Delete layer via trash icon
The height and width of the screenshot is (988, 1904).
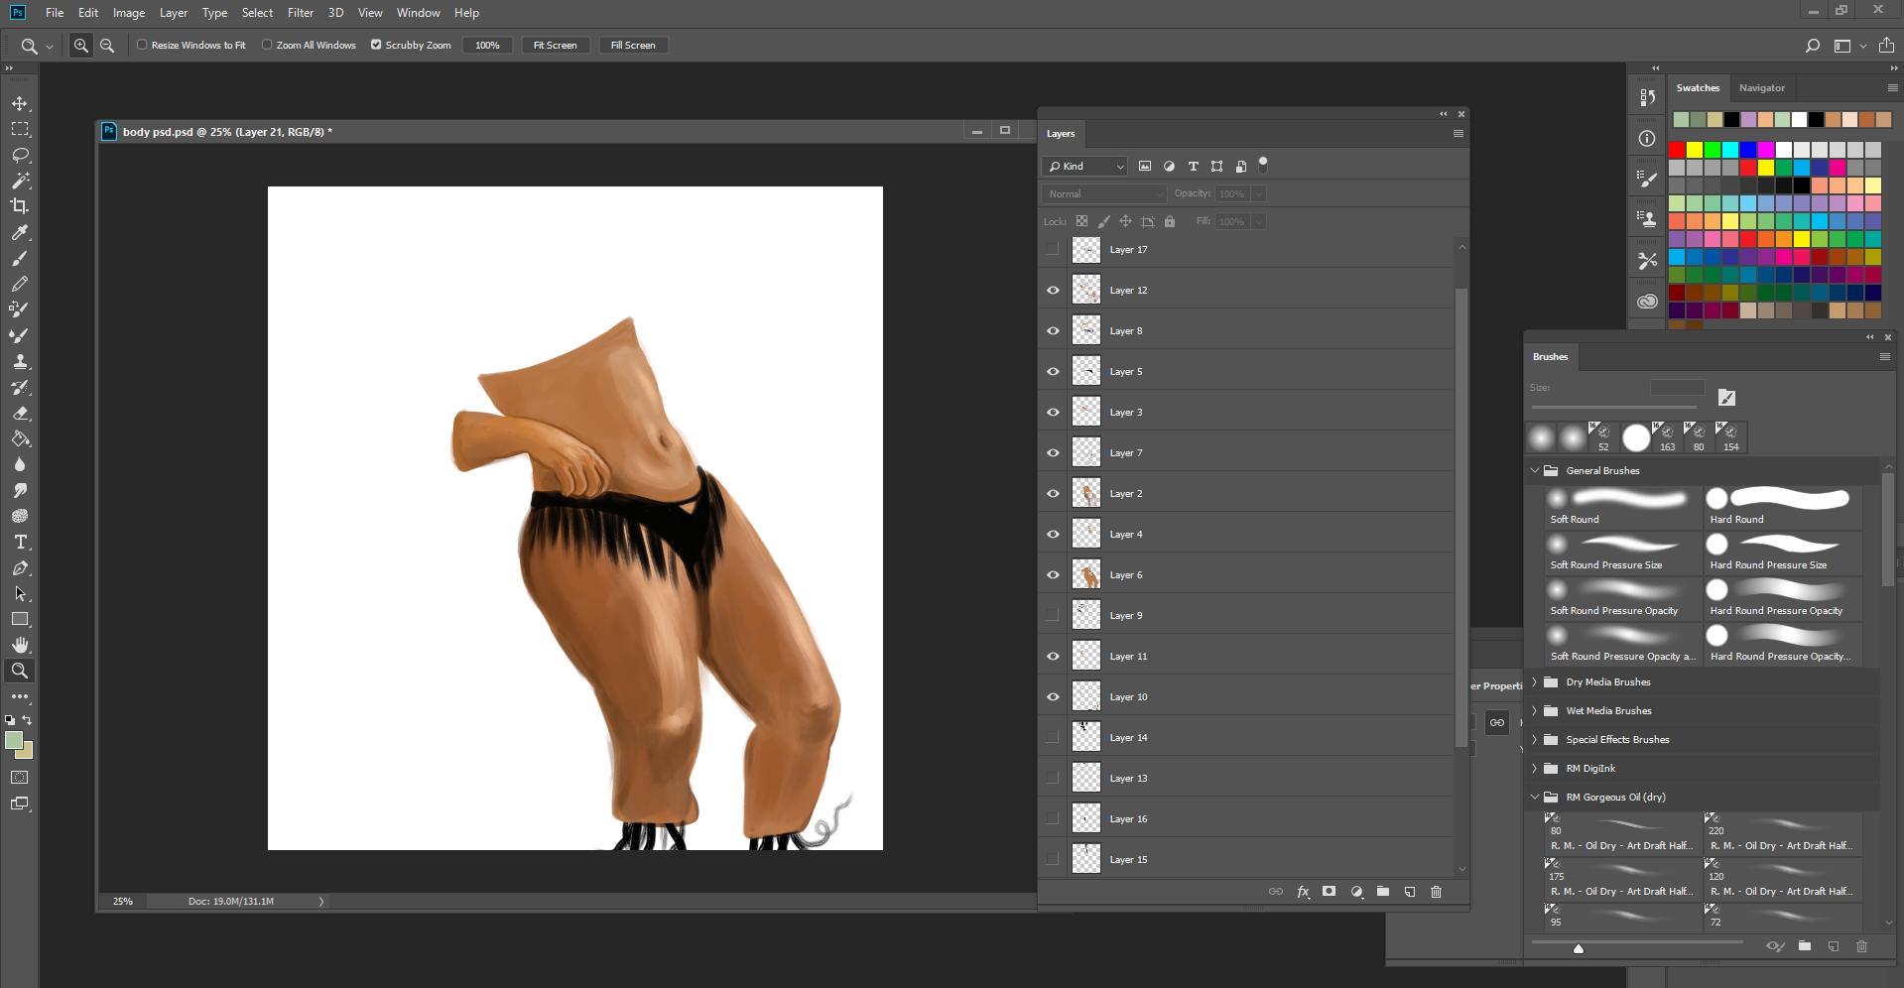(x=1436, y=892)
